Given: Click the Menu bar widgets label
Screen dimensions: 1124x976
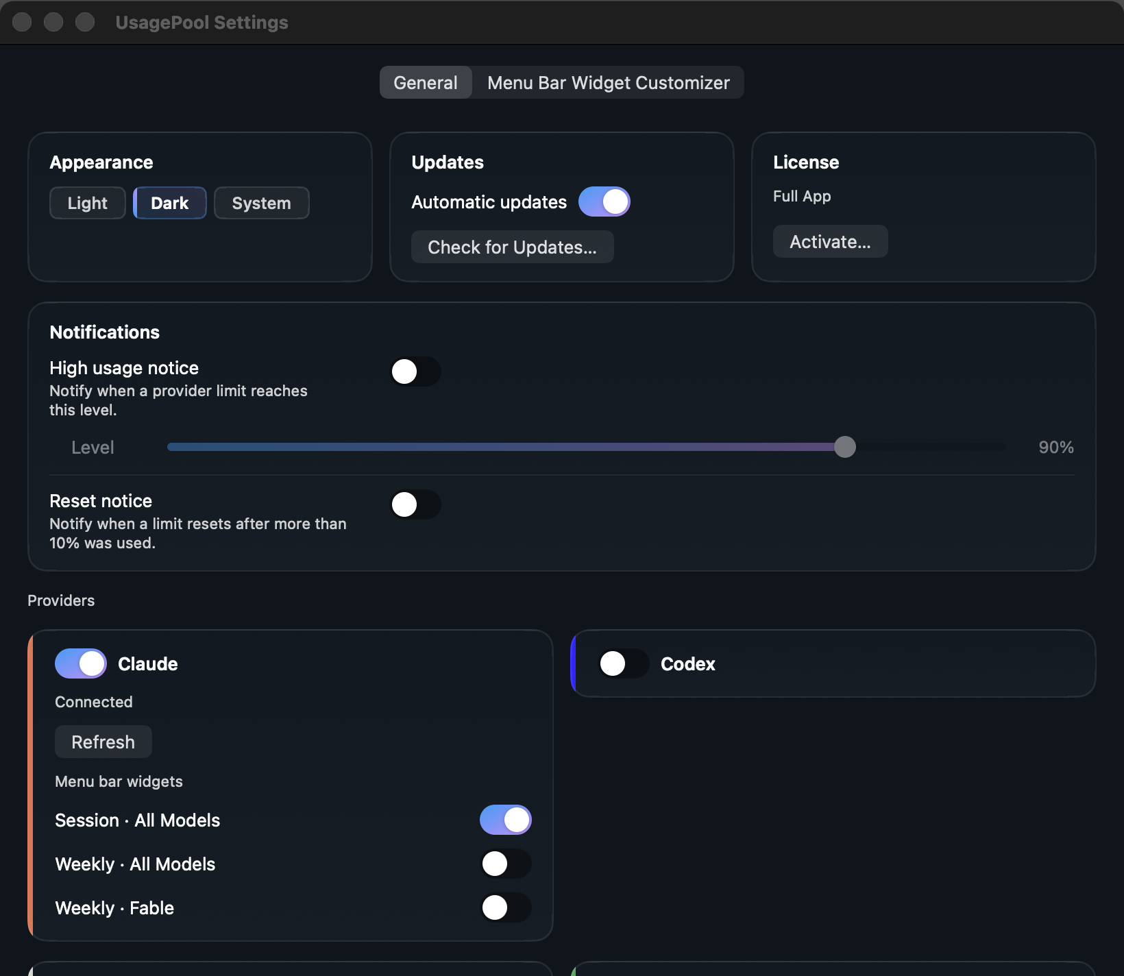Looking at the screenshot, I should click(x=119, y=781).
